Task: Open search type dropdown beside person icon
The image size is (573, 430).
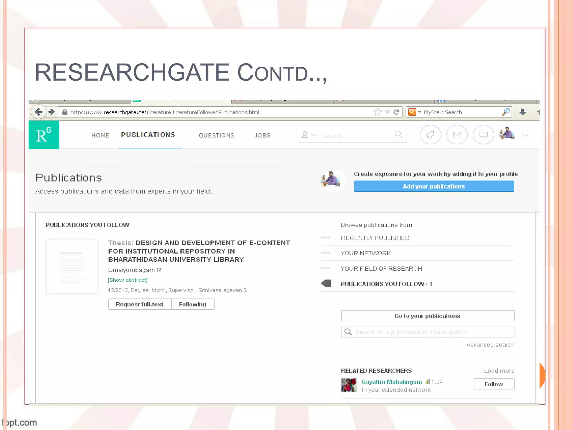Action: (x=314, y=135)
